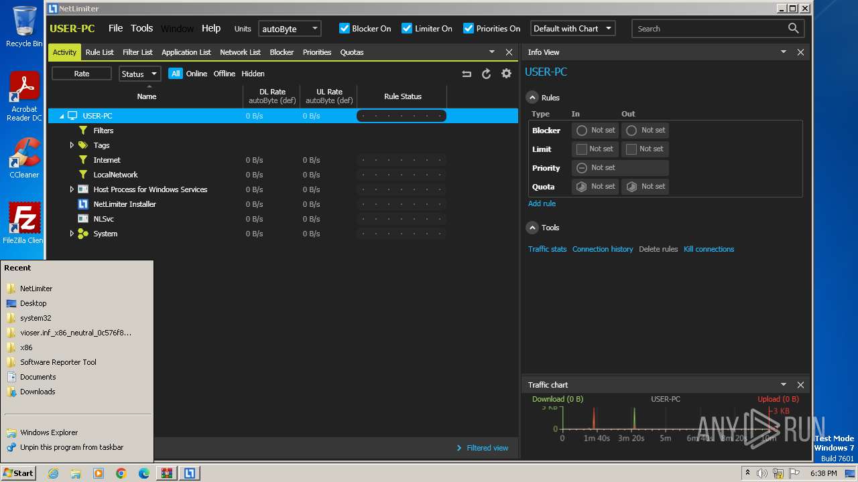The width and height of the screenshot is (858, 482).
Task: Close the Info View panel
Action: 800,52
